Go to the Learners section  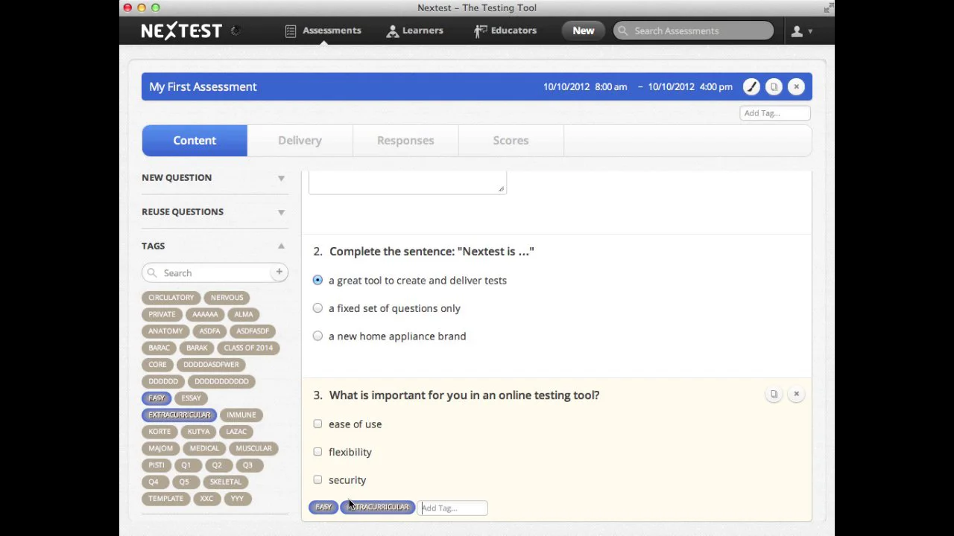(x=414, y=31)
